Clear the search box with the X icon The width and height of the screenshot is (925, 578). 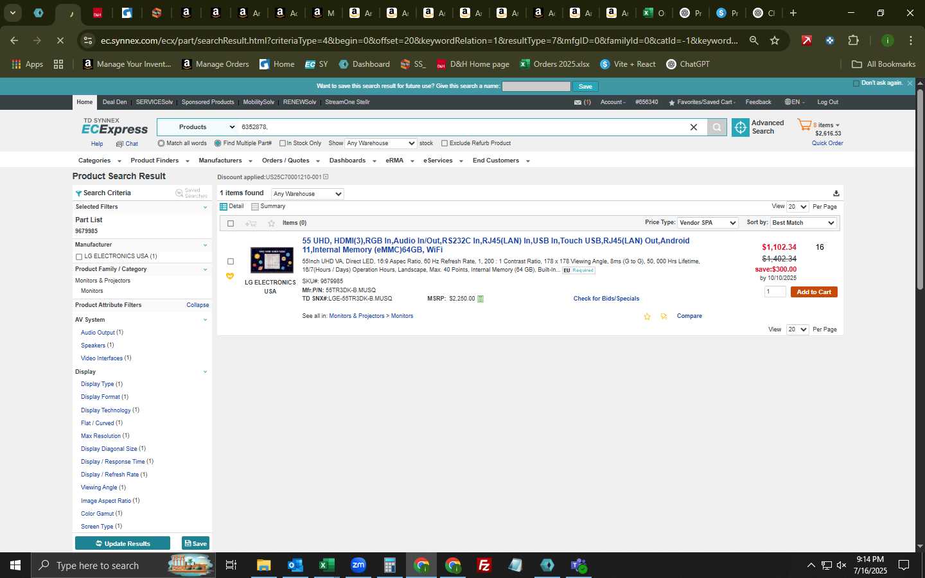[x=694, y=127]
